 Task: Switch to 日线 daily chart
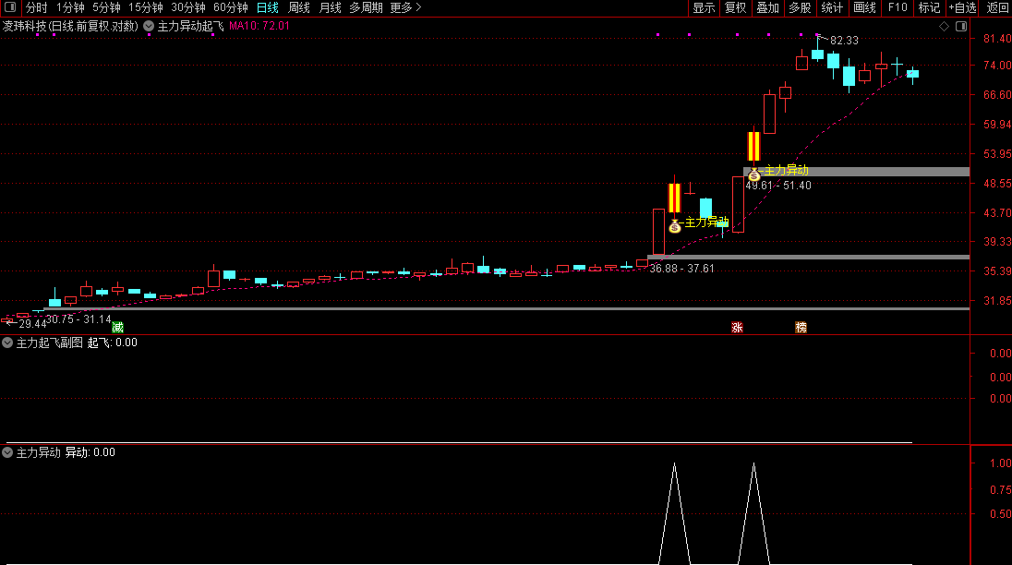(x=267, y=7)
